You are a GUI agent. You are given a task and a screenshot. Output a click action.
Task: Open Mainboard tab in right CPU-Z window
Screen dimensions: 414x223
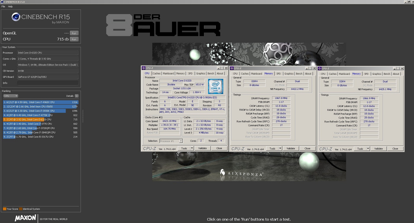click(344, 74)
